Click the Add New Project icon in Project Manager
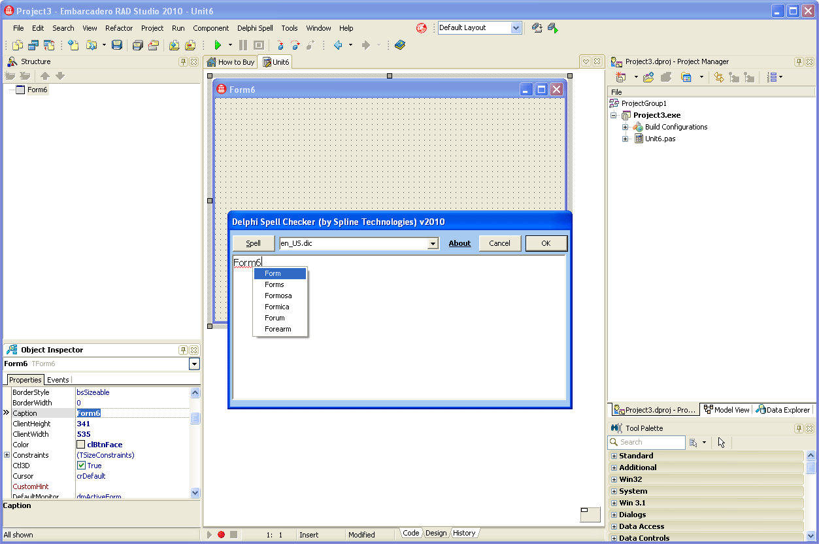819x544 pixels. tap(620, 77)
